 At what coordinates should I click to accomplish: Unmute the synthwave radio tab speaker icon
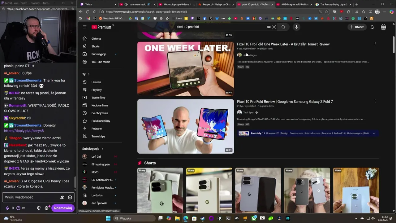point(126,4)
